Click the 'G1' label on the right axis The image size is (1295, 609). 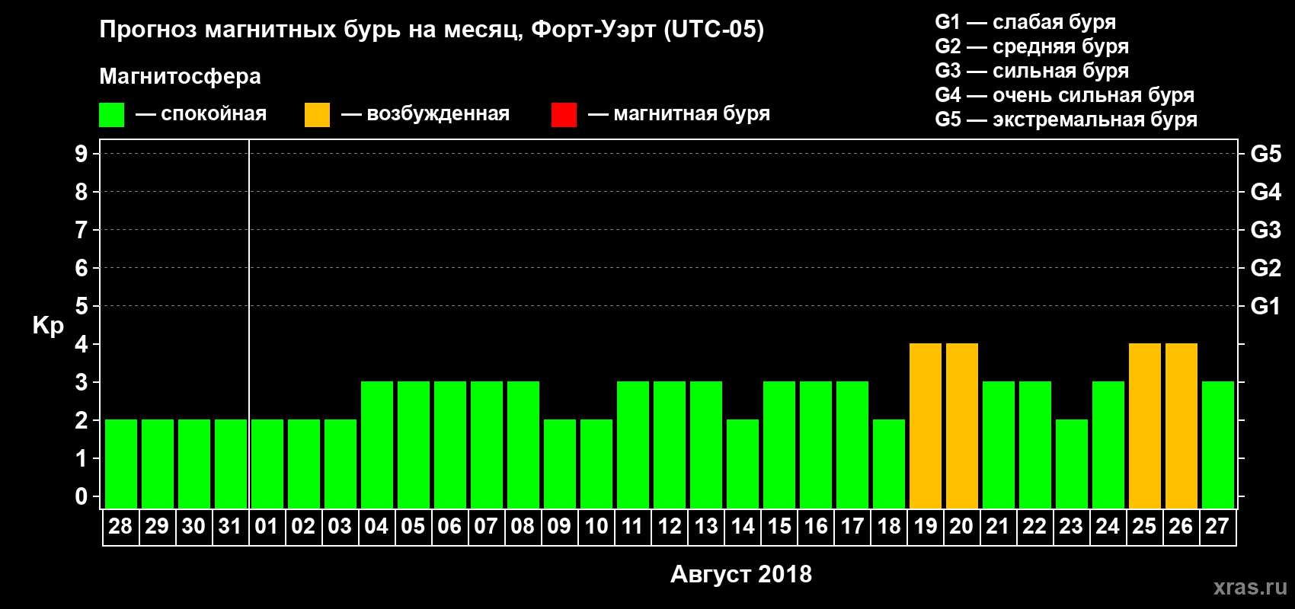pyautogui.click(x=1266, y=306)
